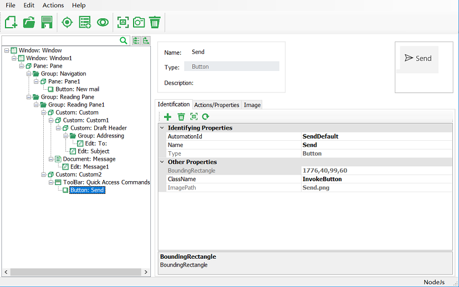Collapse the Other Properties section
Screen dimensions: 459x287
[162, 162]
